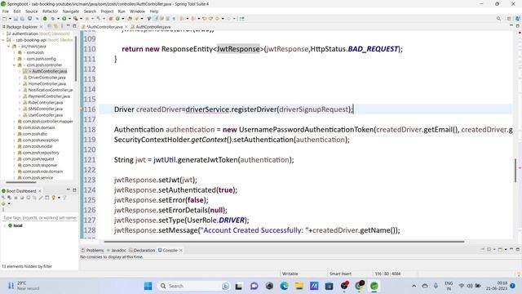Maximize the Console panel
The image size is (522, 294).
[x=517, y=249]
